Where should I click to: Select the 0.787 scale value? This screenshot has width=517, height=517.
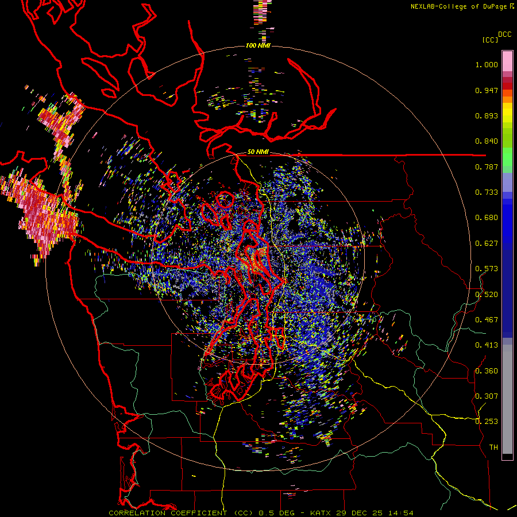pyautogui.click(x=487, y=167)
